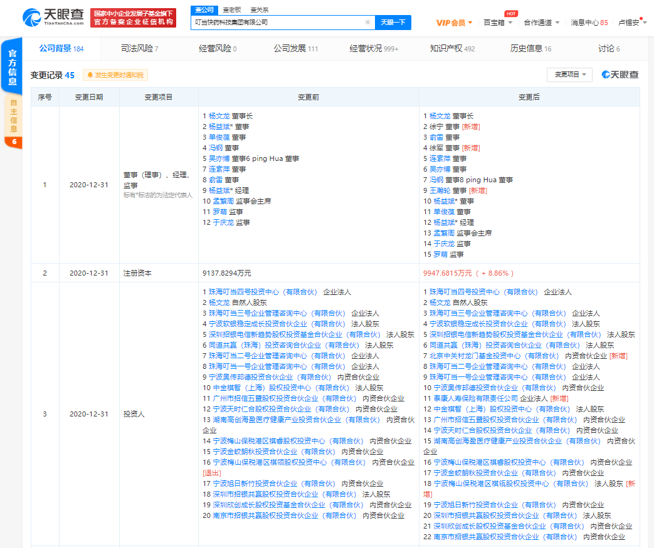Screen dimensions: 654x548
Task: Open 珠海叮当四号投资中心 link in 变更前 column
Action: click(263, 292)
